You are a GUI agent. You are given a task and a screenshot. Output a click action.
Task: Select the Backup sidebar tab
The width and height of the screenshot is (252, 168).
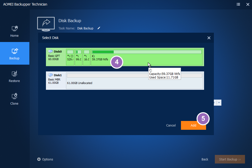pyautogui.click(x=15, y=53)
